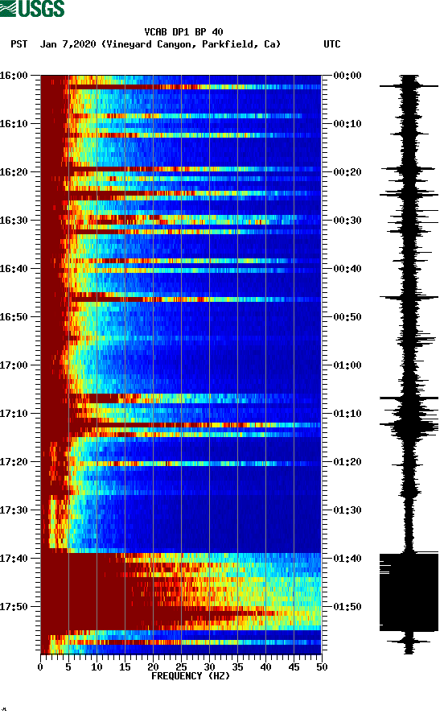Screen dimensions: 444x718
Task: Click the 40 Hz frequency tick label
Action: [265, 667]
